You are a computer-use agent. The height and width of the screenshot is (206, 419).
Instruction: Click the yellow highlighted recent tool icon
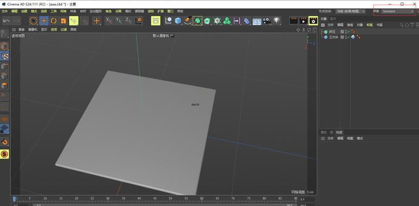tap(74, 21)
